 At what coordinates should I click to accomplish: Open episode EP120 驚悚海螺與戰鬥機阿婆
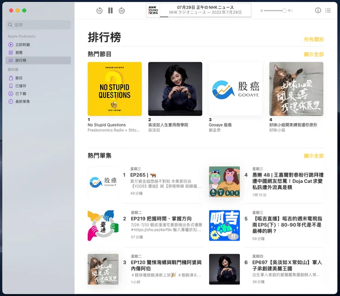166,265
